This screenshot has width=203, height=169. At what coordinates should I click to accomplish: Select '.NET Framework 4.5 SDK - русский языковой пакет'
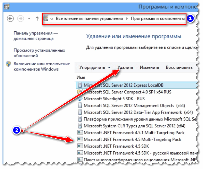[141, 153]
